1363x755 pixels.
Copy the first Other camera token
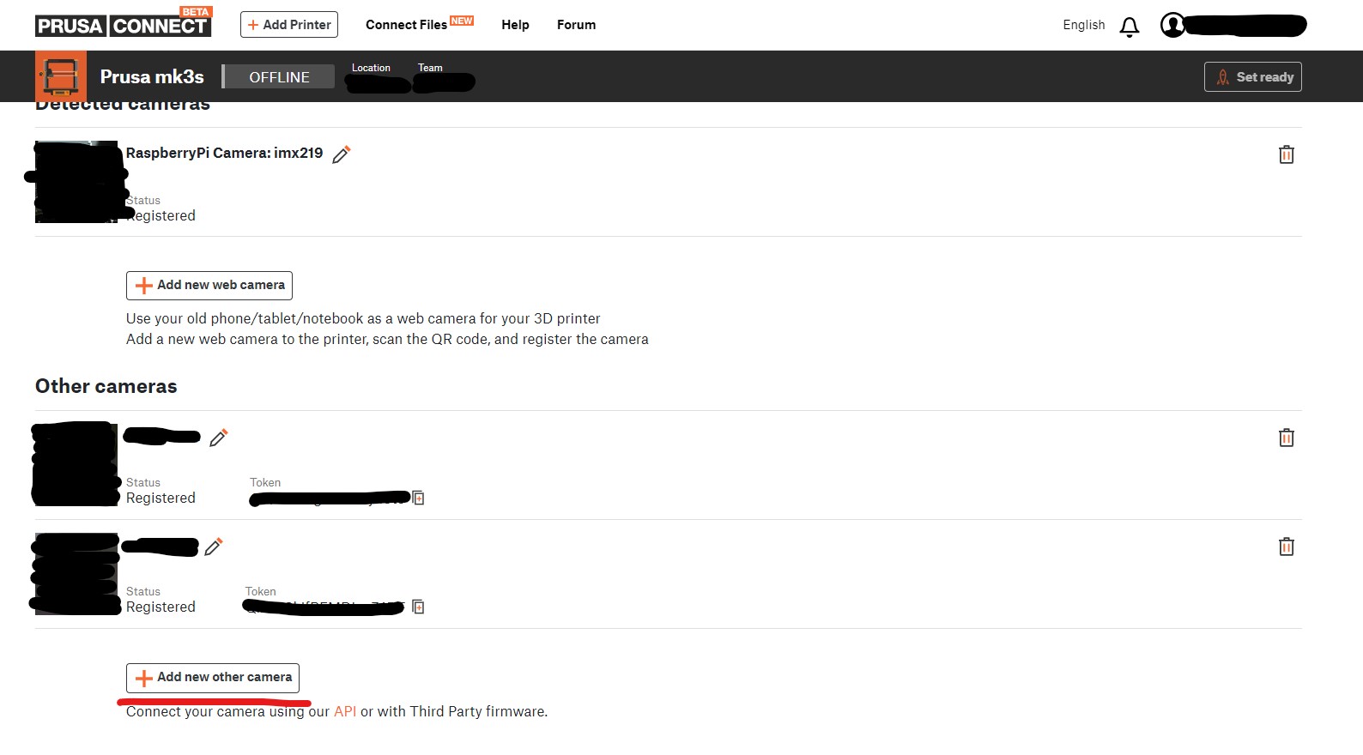(419, 498)
